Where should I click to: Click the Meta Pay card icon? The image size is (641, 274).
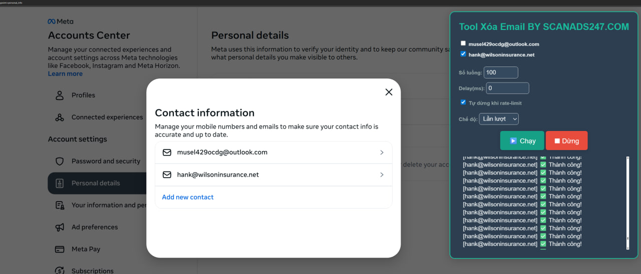(60, 249)
